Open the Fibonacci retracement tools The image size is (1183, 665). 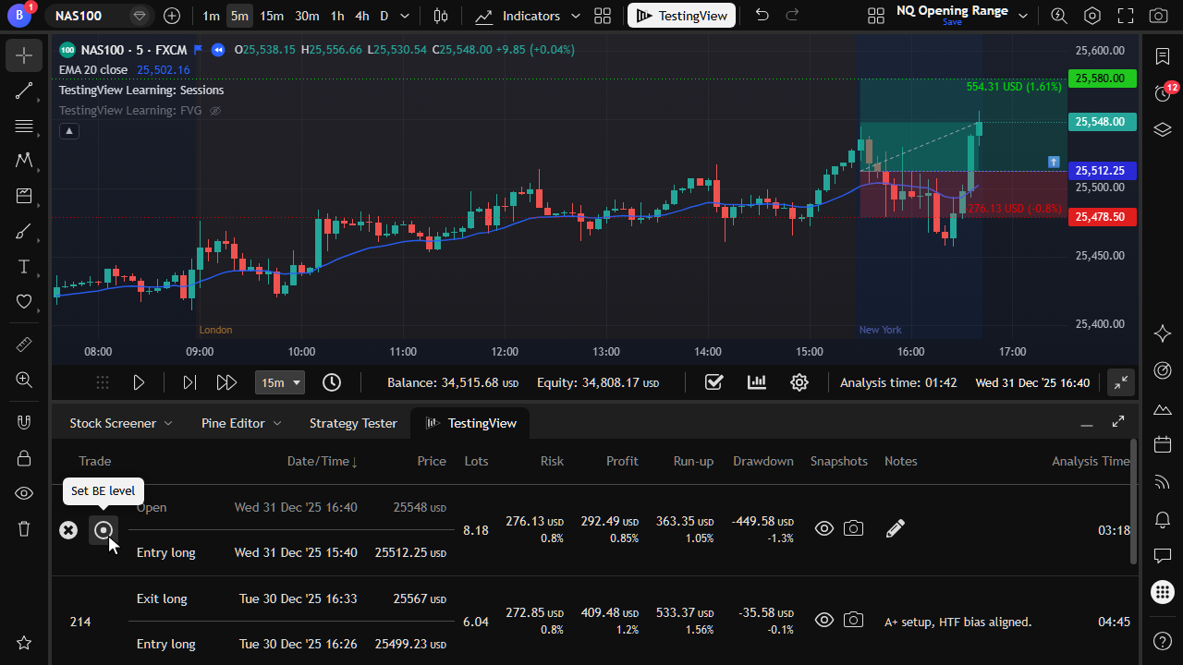pyautogui.click(x=24, y=126)
